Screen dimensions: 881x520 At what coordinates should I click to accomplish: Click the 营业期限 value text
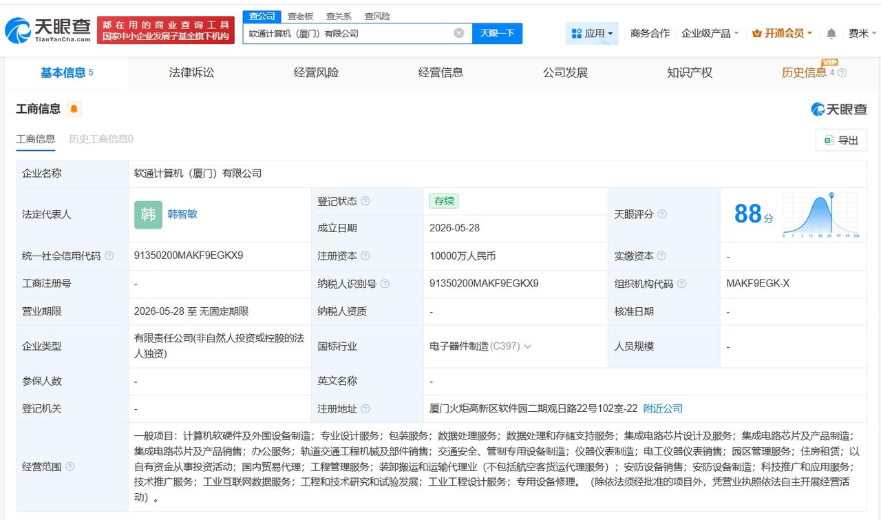[191, 311]
